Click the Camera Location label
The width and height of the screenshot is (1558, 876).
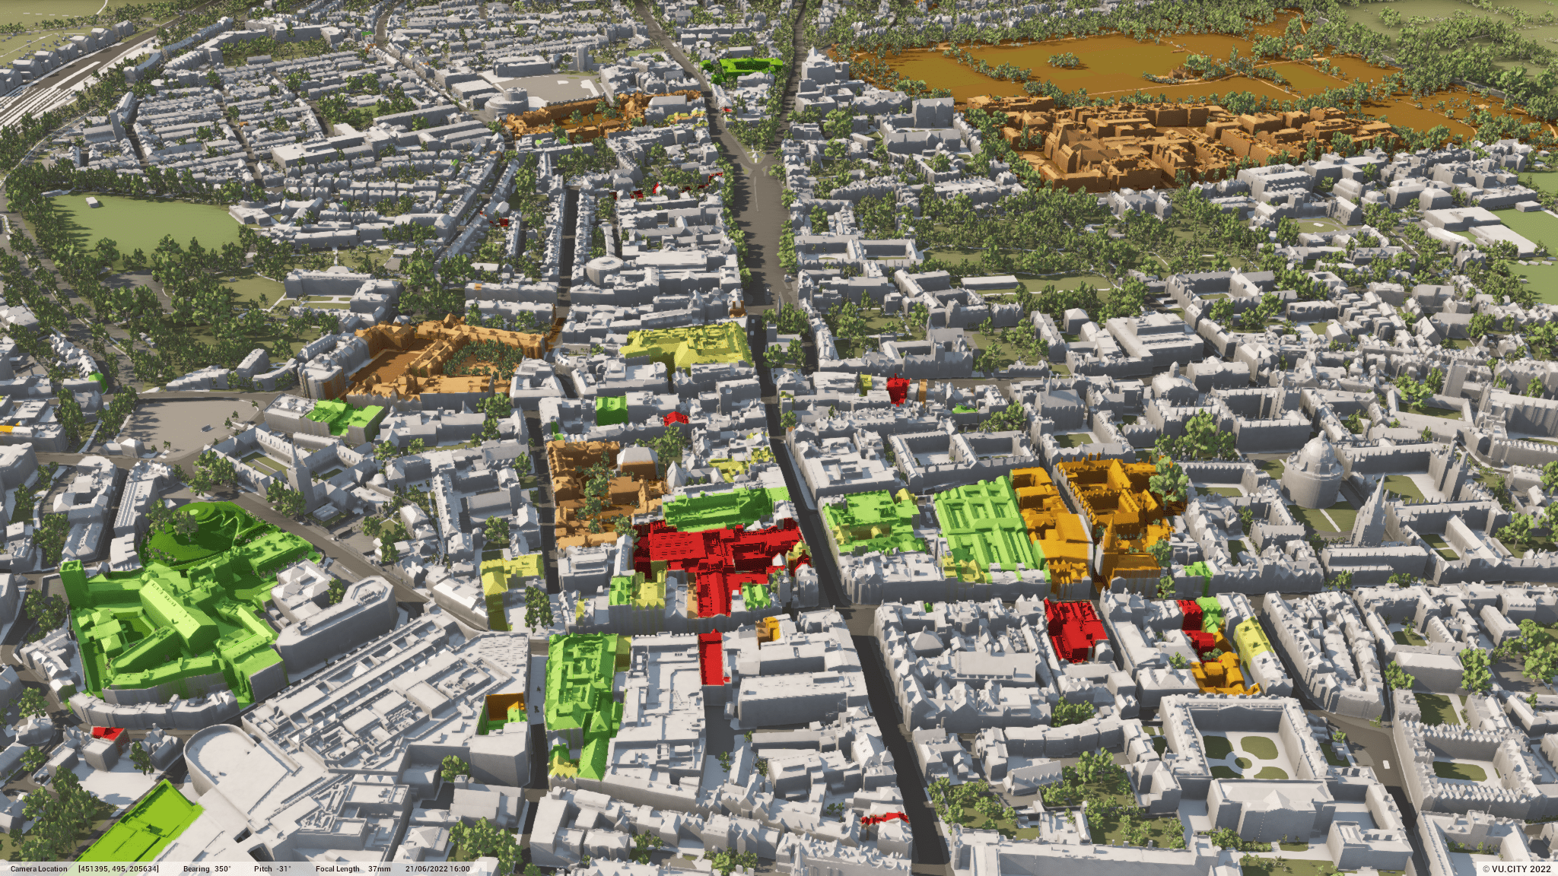coord(39,868)
